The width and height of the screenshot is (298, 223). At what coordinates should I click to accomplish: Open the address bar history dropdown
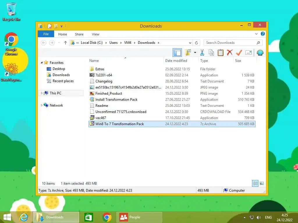[190, 43]
